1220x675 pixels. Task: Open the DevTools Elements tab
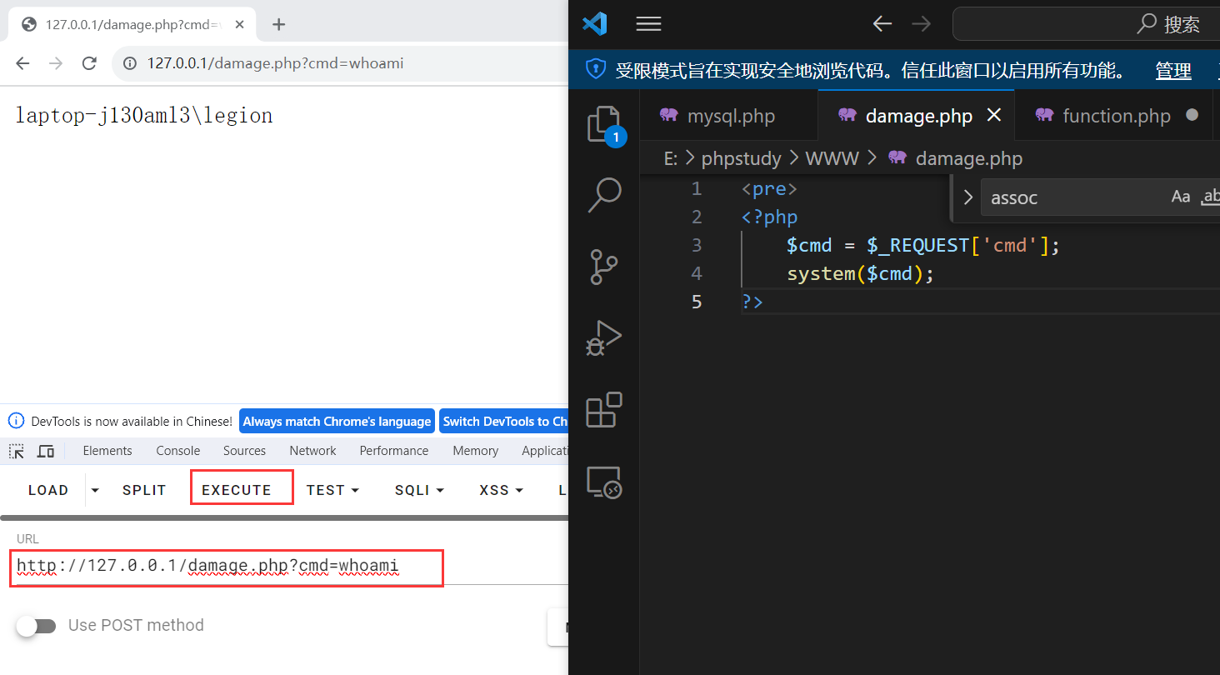pyautogui.click(x=107, y=451)
